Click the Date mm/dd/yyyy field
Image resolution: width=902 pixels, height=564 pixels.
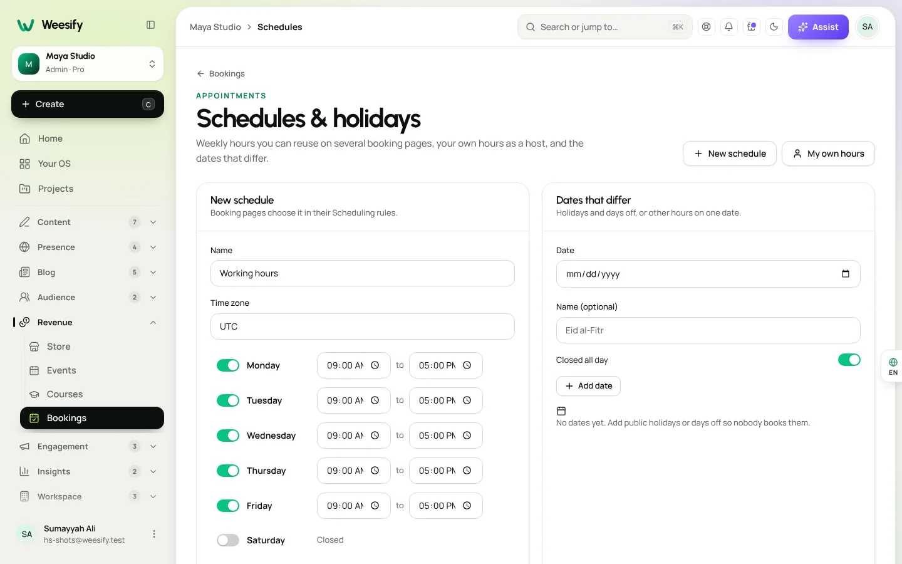coord(708,274)
